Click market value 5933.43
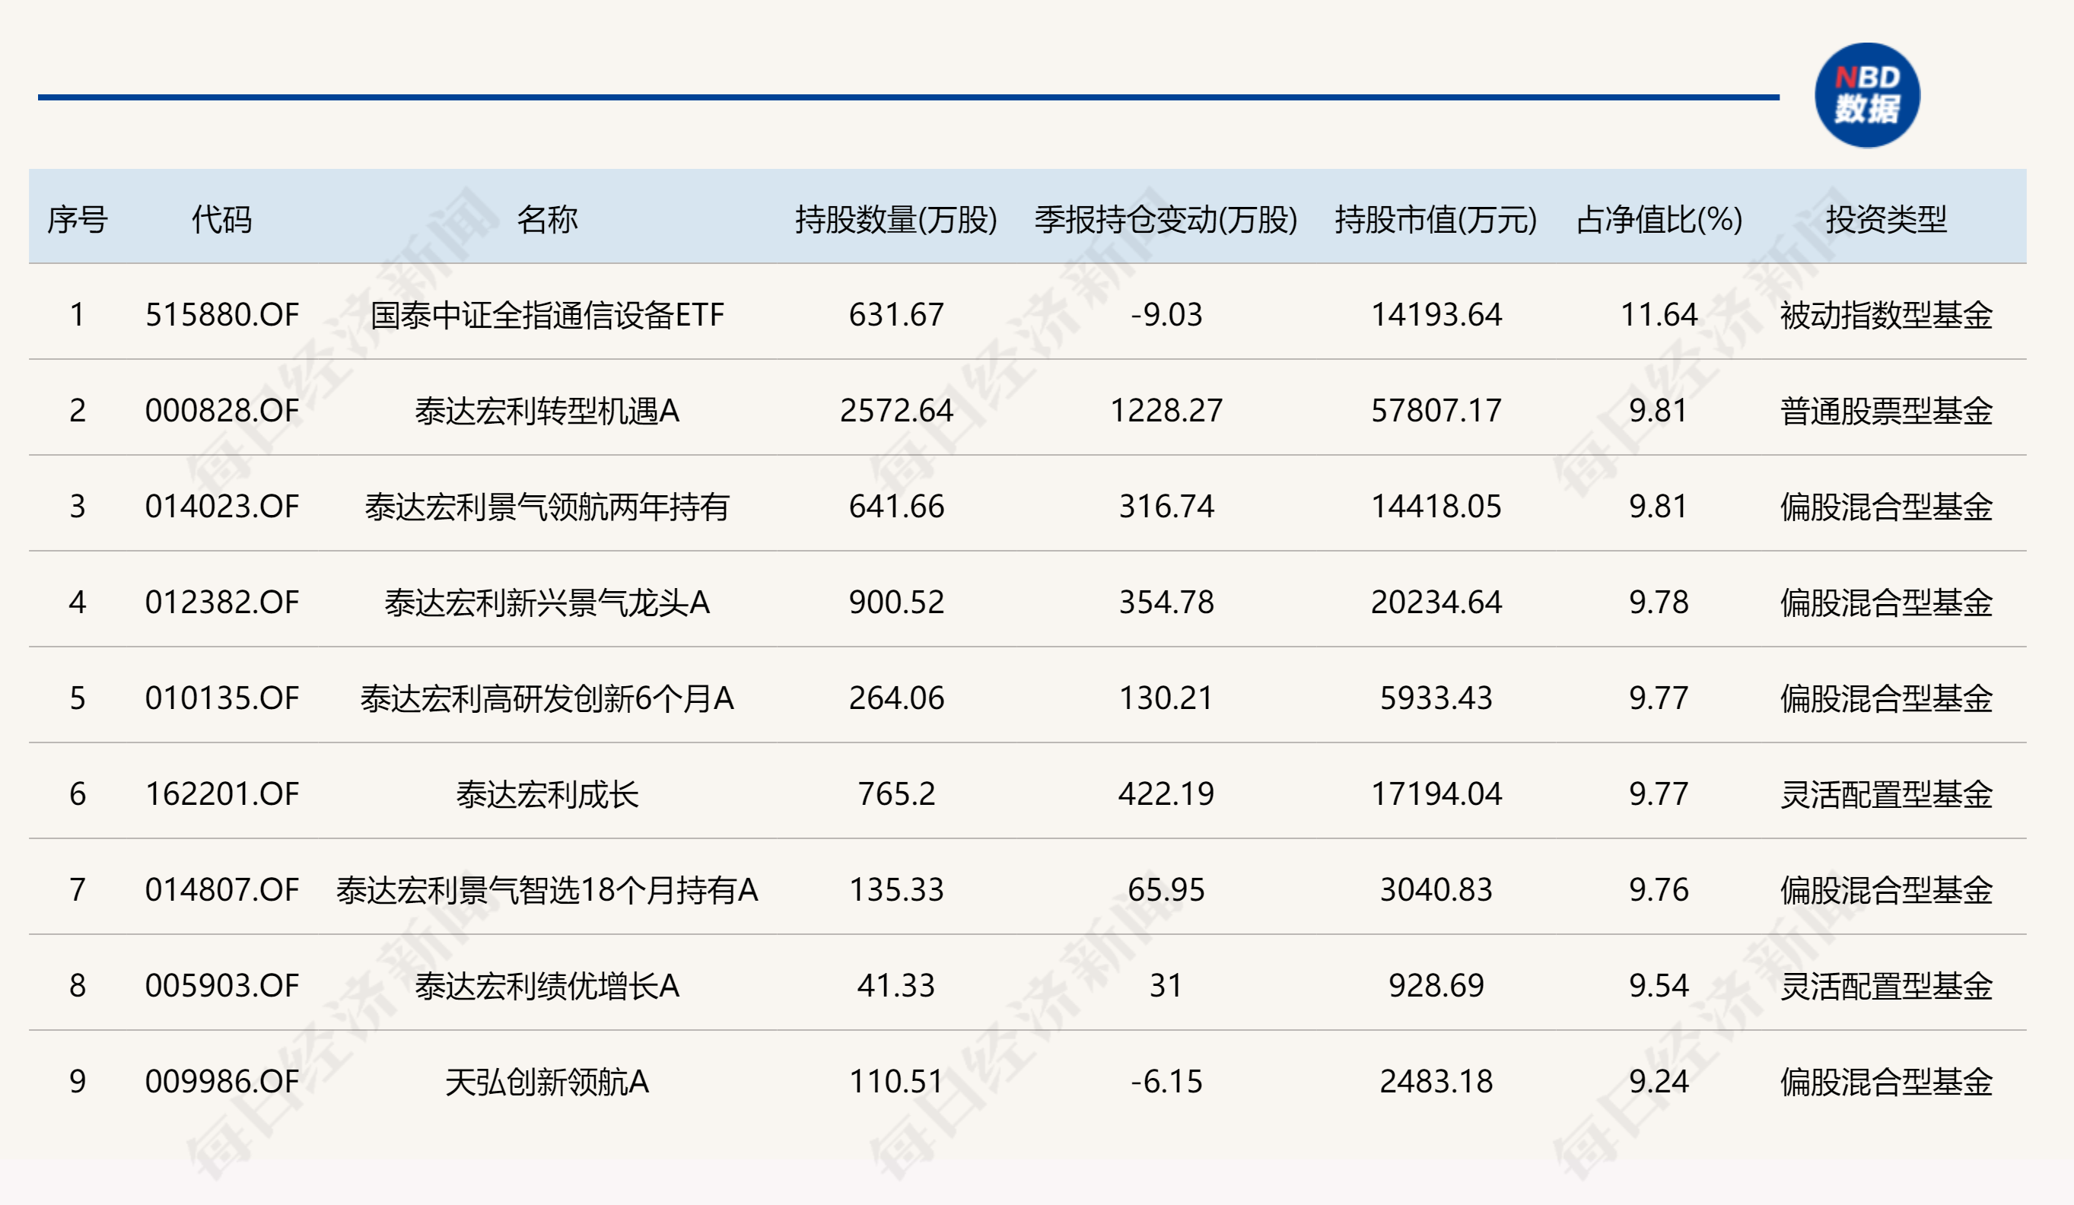 click(x=1436, y=699)
